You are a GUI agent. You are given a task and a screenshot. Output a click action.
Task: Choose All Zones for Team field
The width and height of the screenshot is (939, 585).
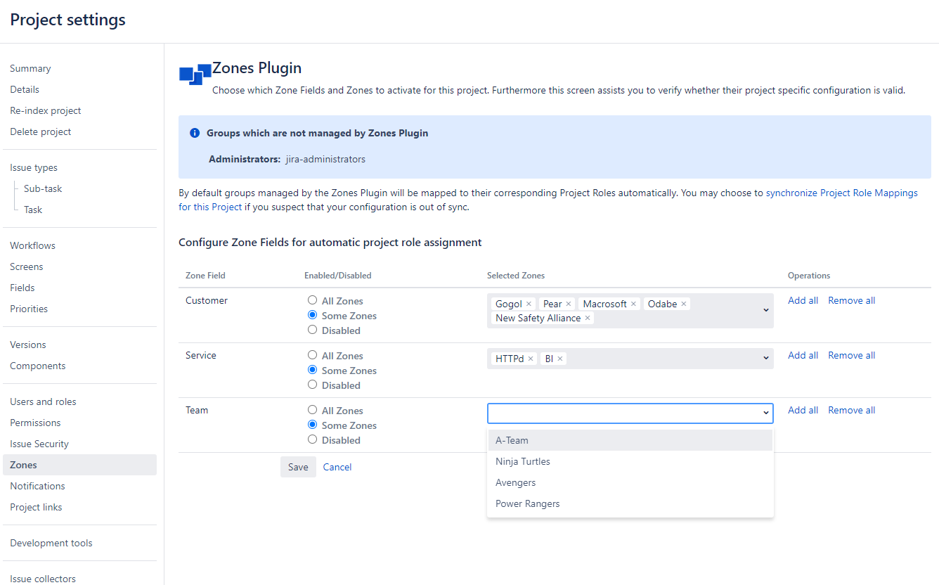click(313, 410)
